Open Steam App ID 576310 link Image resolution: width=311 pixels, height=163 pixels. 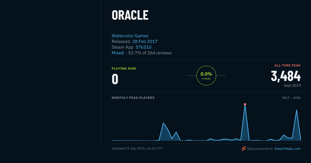tap(143, 47)
